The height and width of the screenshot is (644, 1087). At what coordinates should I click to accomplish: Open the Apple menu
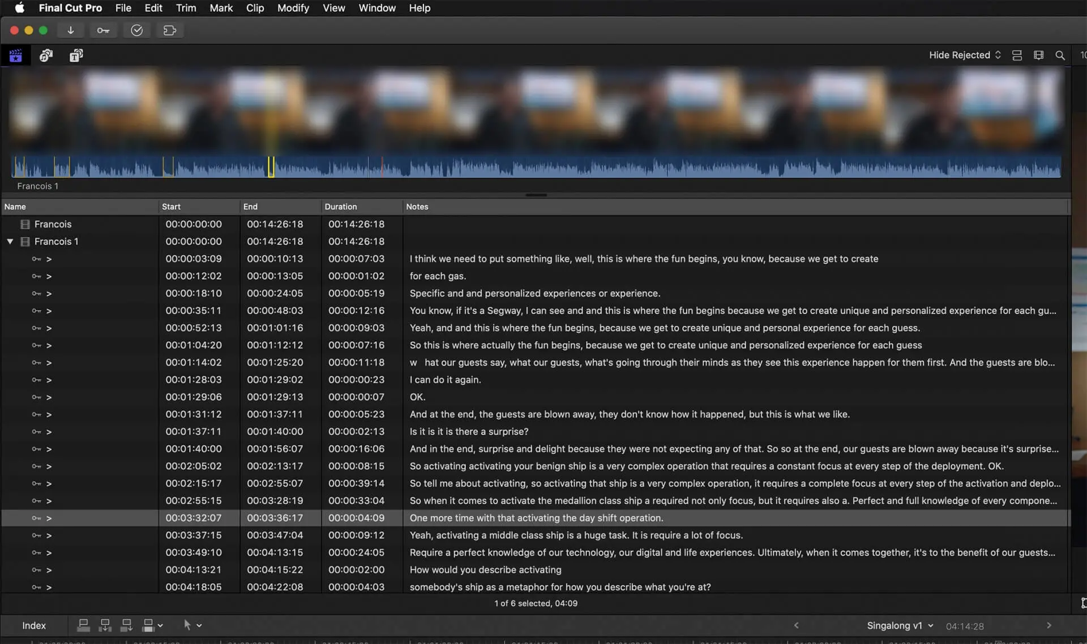(x=19, y=8)
